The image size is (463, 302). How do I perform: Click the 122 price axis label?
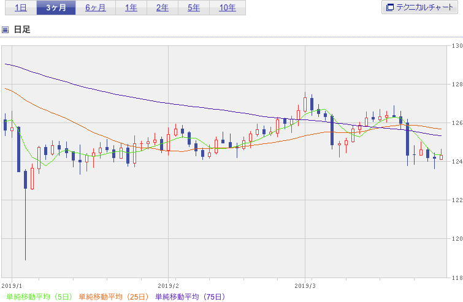[x=457, y=200]
